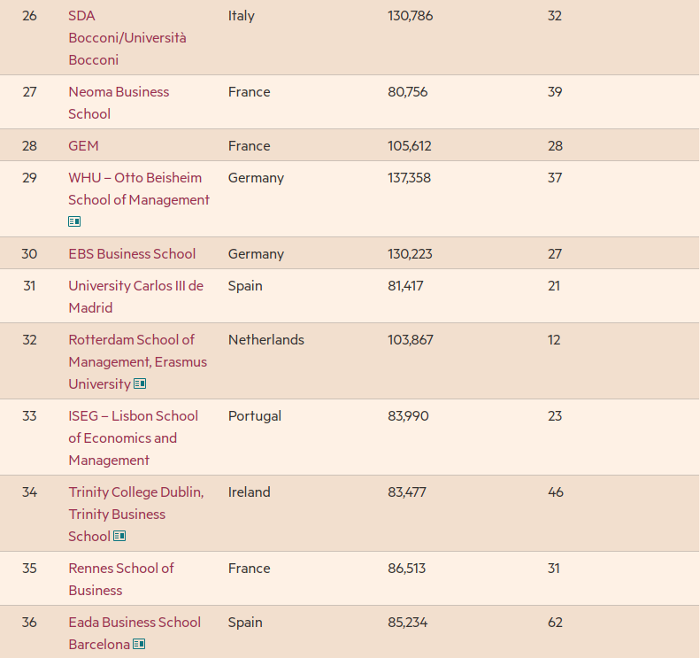Select the rank 30 cell
700x658 pixels.
(x=29, y=254)
